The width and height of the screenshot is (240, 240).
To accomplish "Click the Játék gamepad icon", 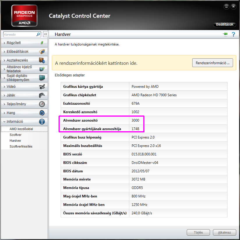I will click(x=42, y=95).
